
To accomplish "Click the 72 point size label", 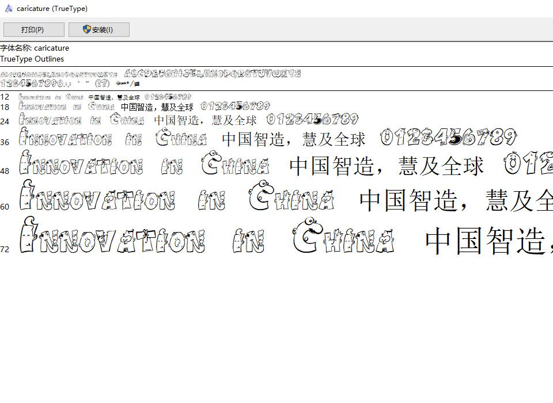I will click(x=5, y=249).
